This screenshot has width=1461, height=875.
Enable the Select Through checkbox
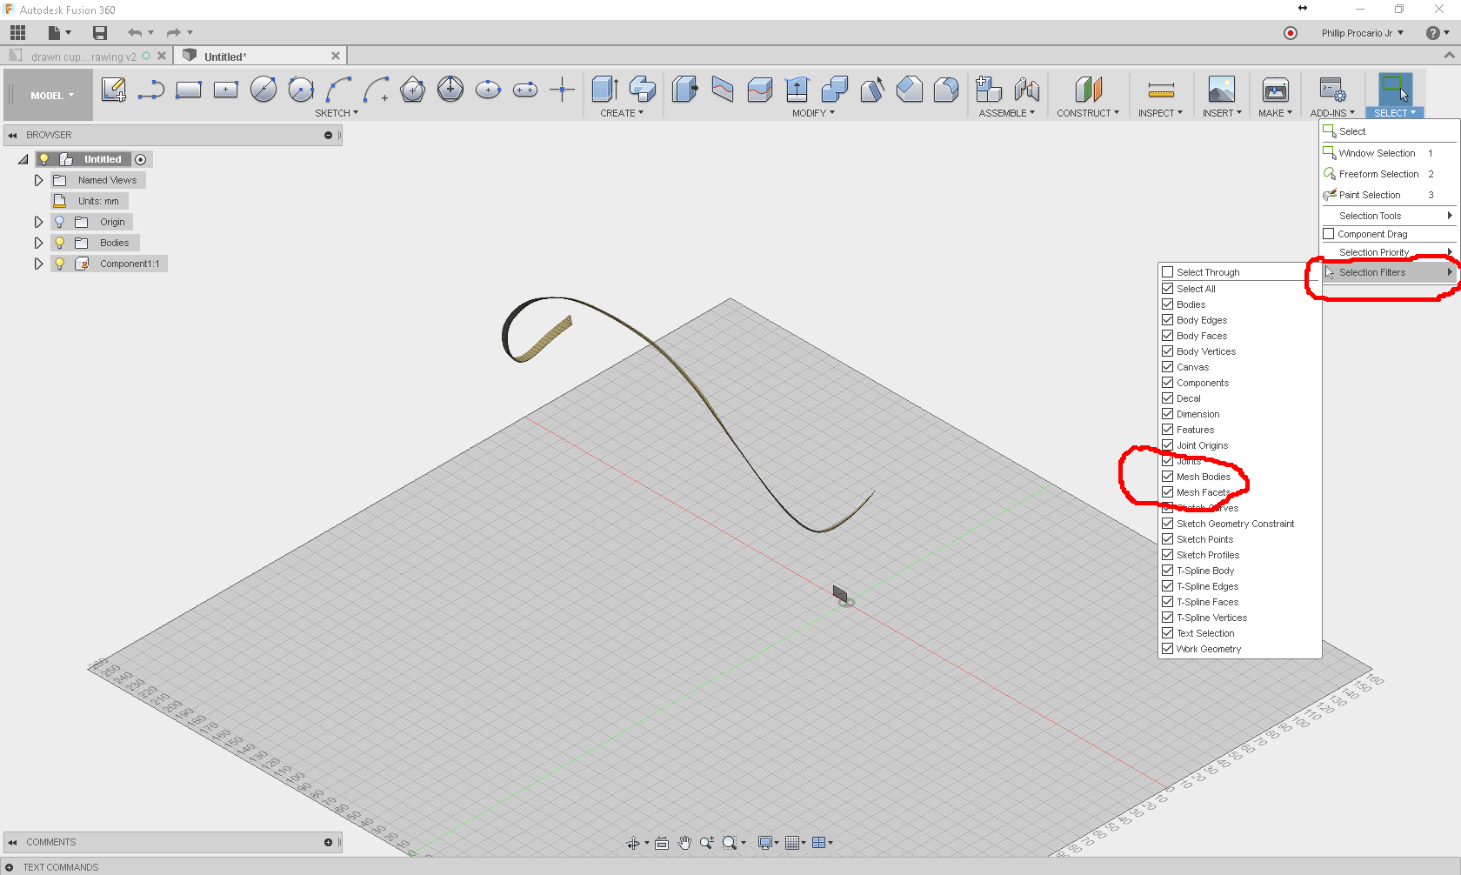[1168, 272]
